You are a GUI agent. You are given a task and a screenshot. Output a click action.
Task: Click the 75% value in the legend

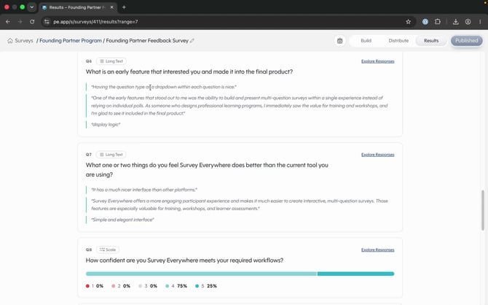pyautogui.click(x=182, y=286)
